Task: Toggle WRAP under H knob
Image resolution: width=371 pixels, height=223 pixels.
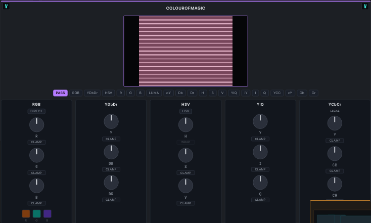Action: tap(185, 142)
